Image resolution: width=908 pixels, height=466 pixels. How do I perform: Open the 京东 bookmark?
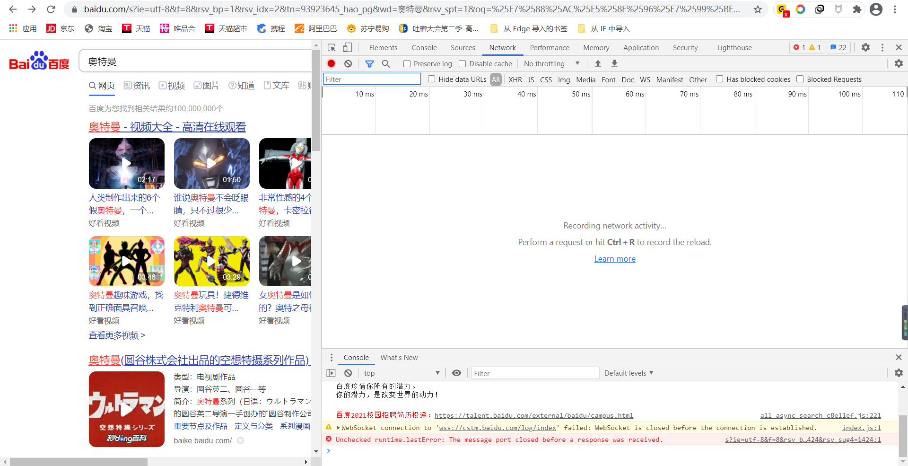(x=60, y=28)
